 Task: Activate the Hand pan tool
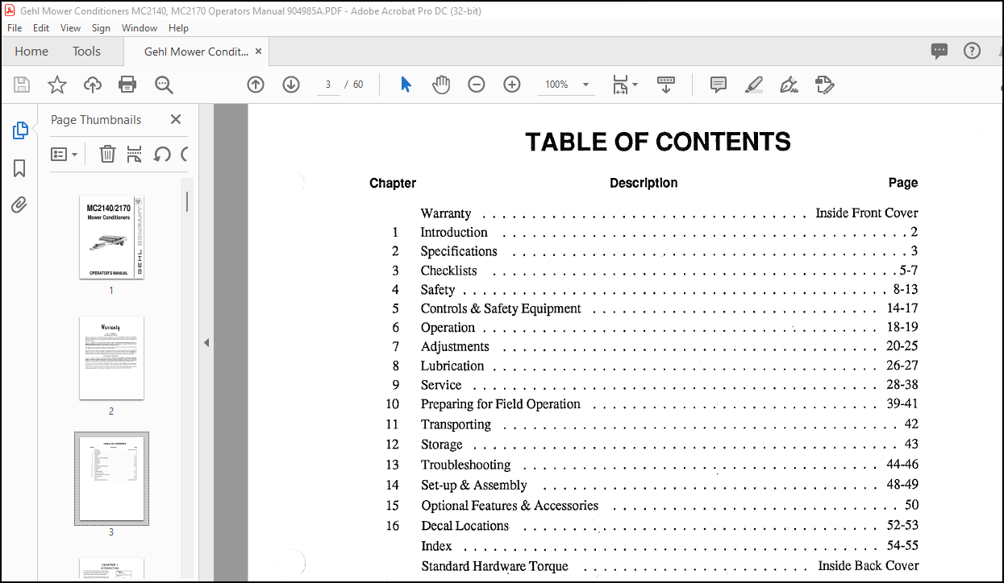441,85
